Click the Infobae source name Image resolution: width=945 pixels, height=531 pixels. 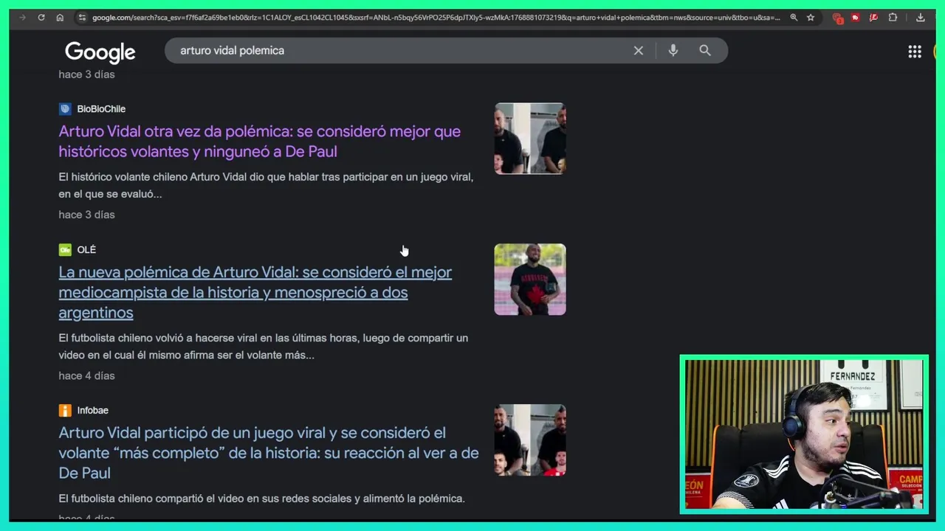93,411
